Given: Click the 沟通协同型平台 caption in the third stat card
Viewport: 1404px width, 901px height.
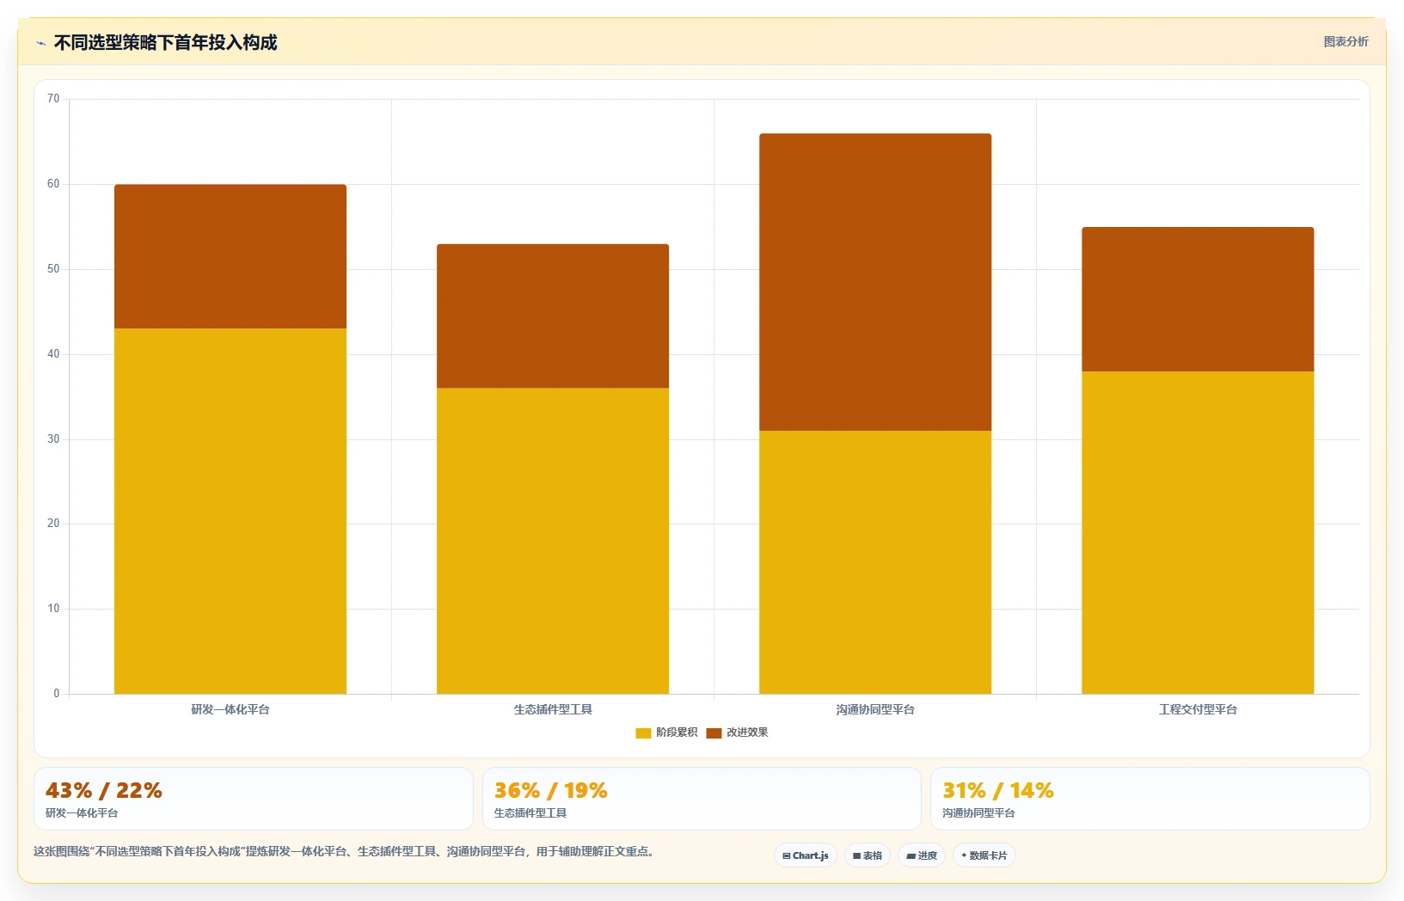Looking at the screenshot, I should 978,813.
